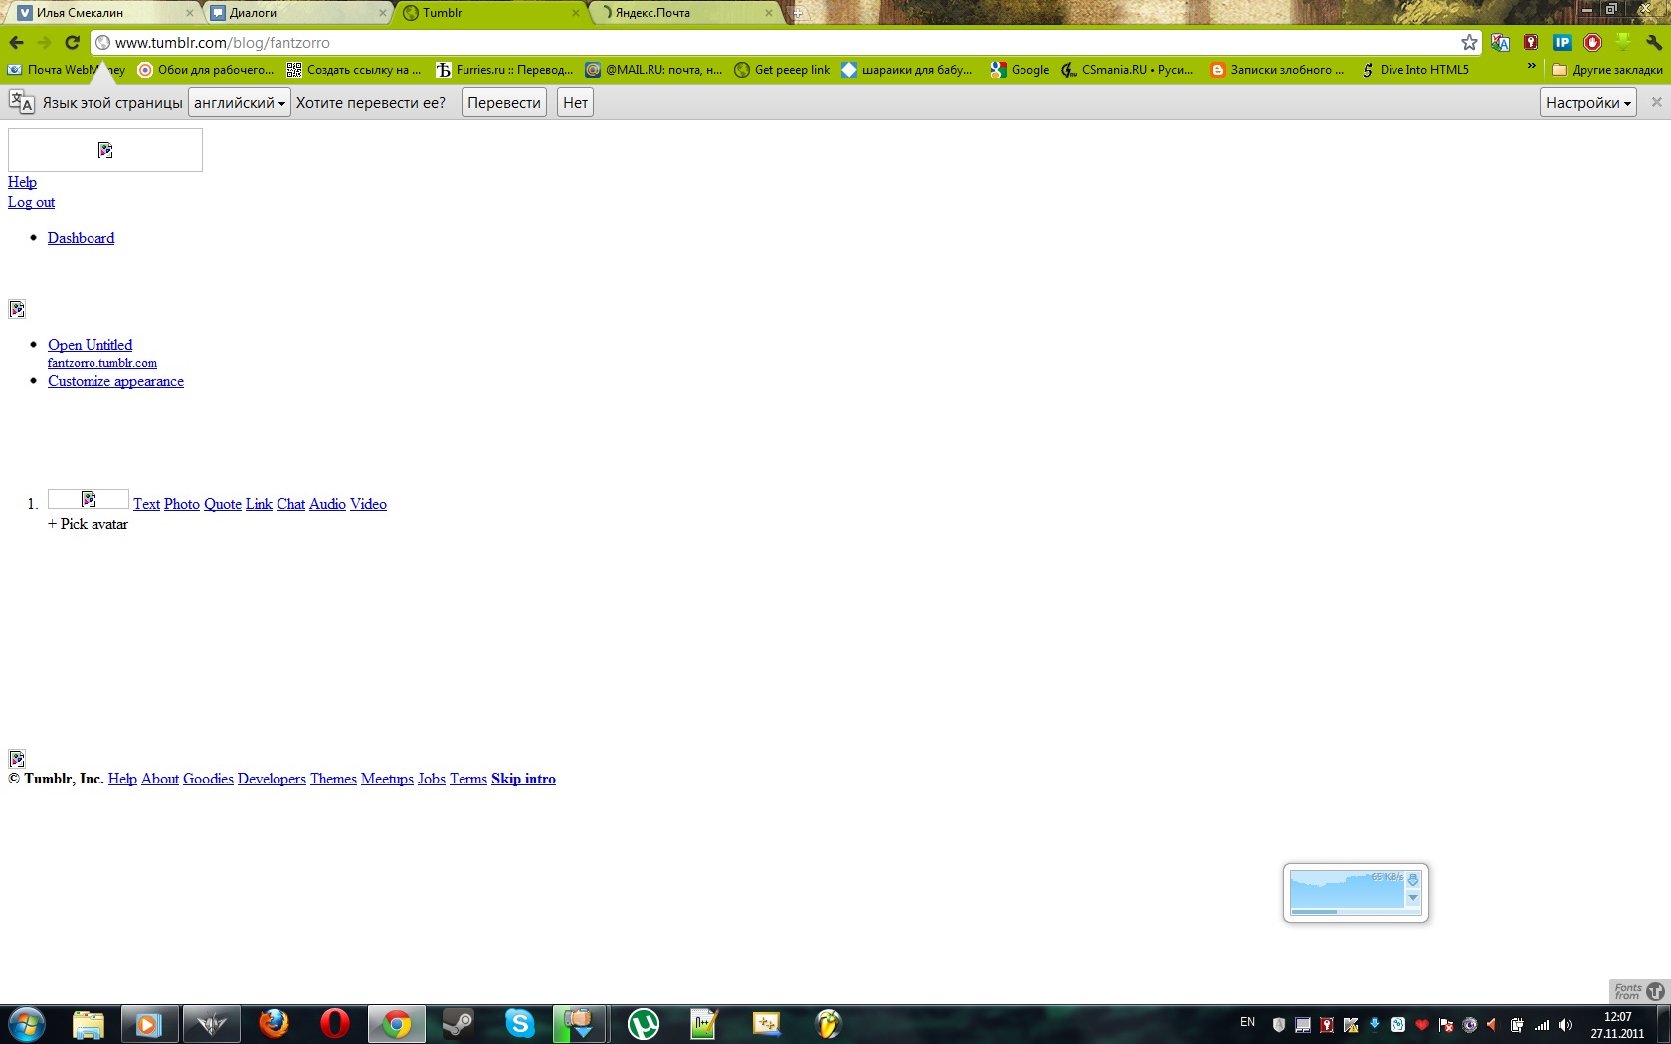Click Customize appearance

click(x=115, y=381)
